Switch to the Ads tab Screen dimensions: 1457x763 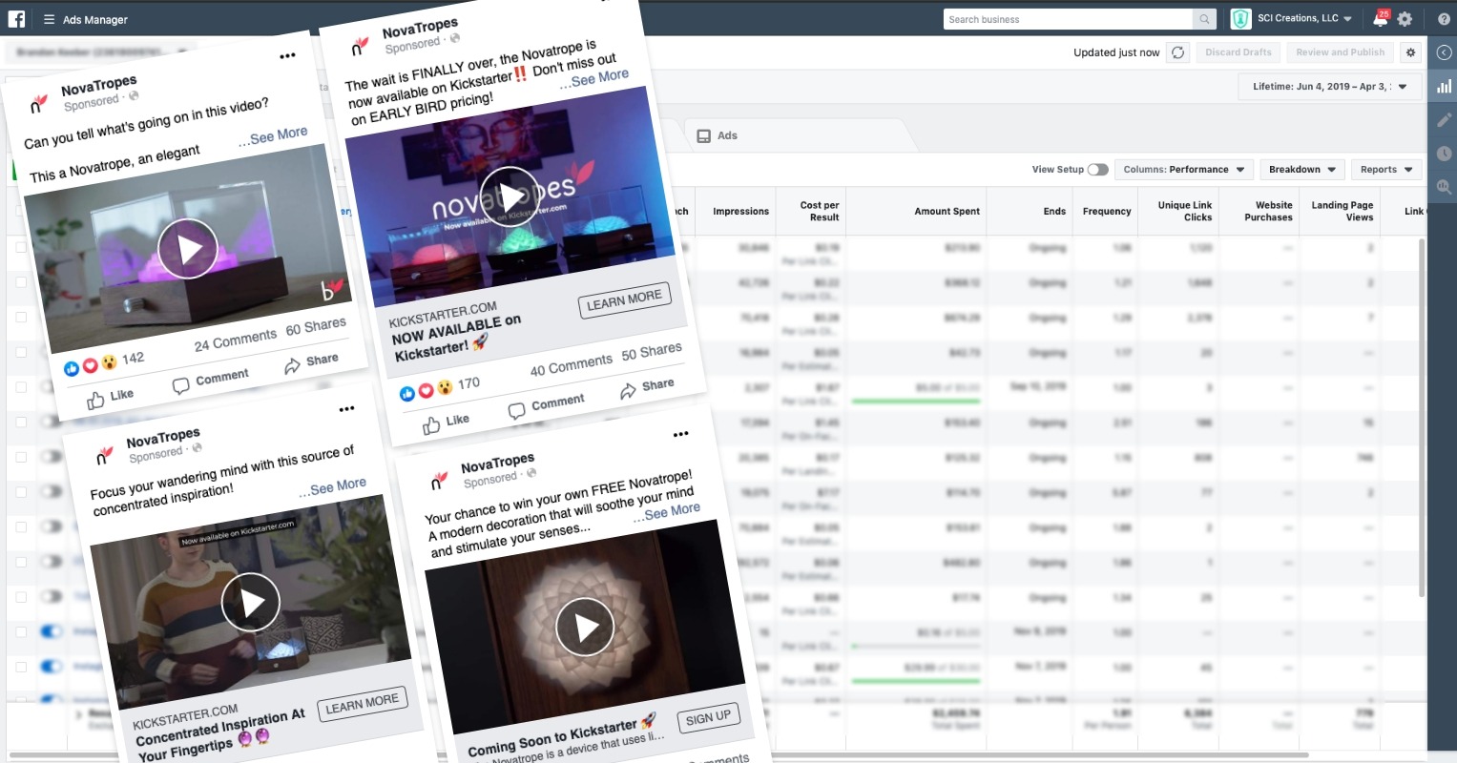[718, 135]
